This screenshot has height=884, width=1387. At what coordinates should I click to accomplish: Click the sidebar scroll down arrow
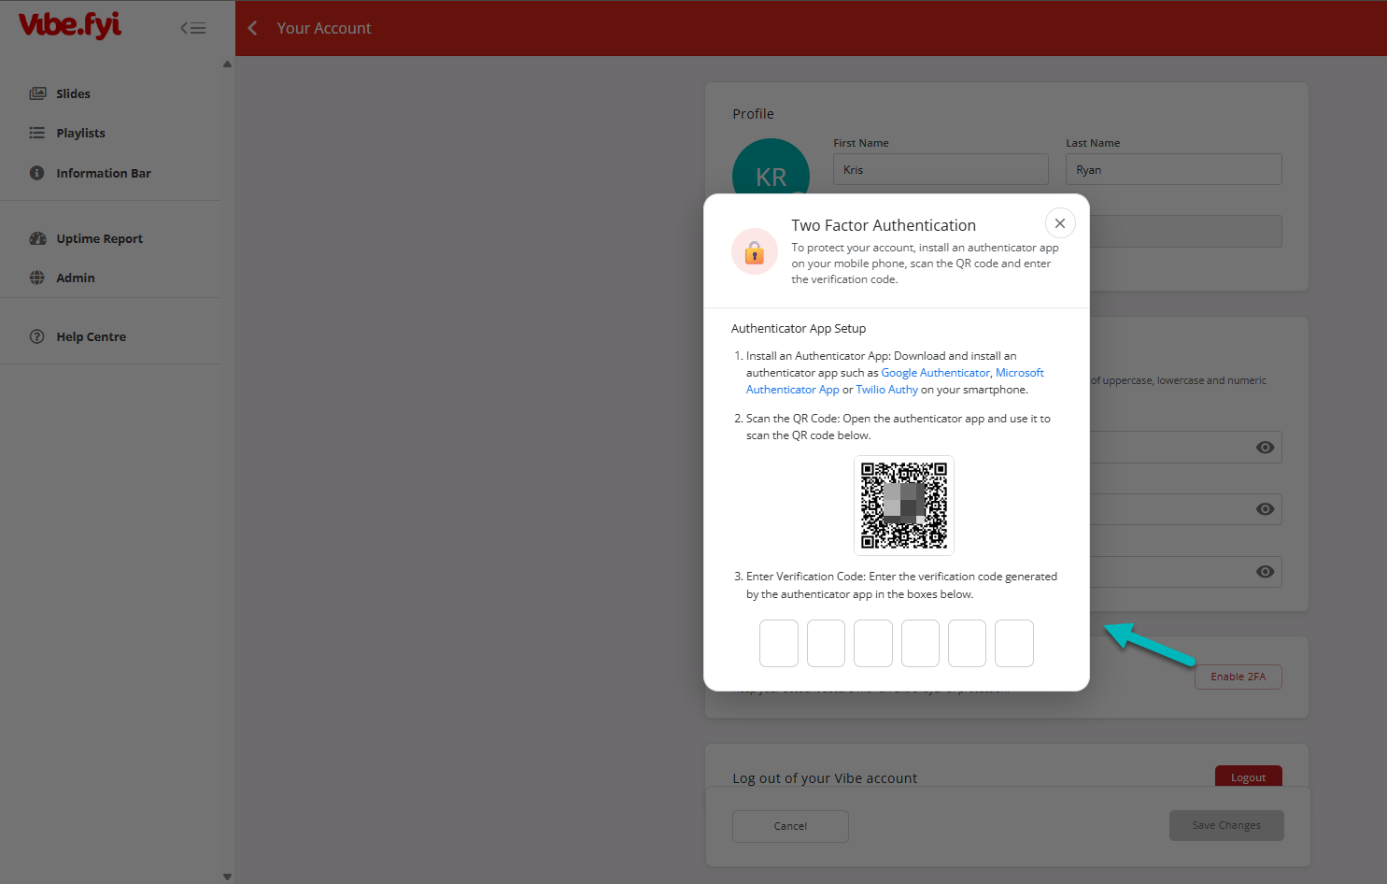tap(227, 877)
